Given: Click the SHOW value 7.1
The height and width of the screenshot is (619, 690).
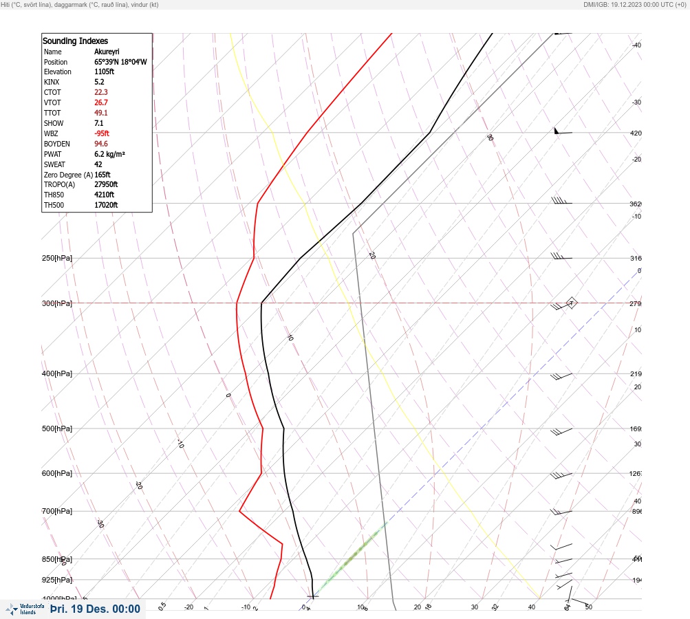Looking at the screenshot, I should [x=99, y=123].
